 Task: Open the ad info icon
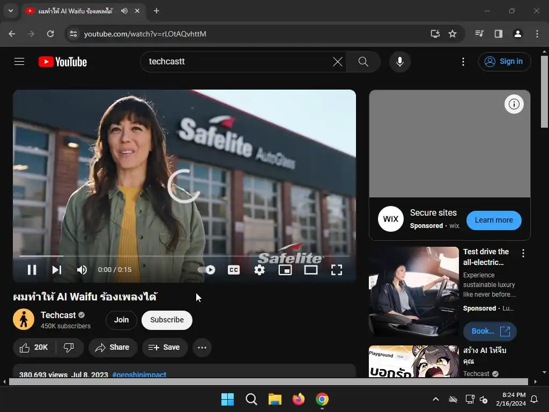[514, 104]
